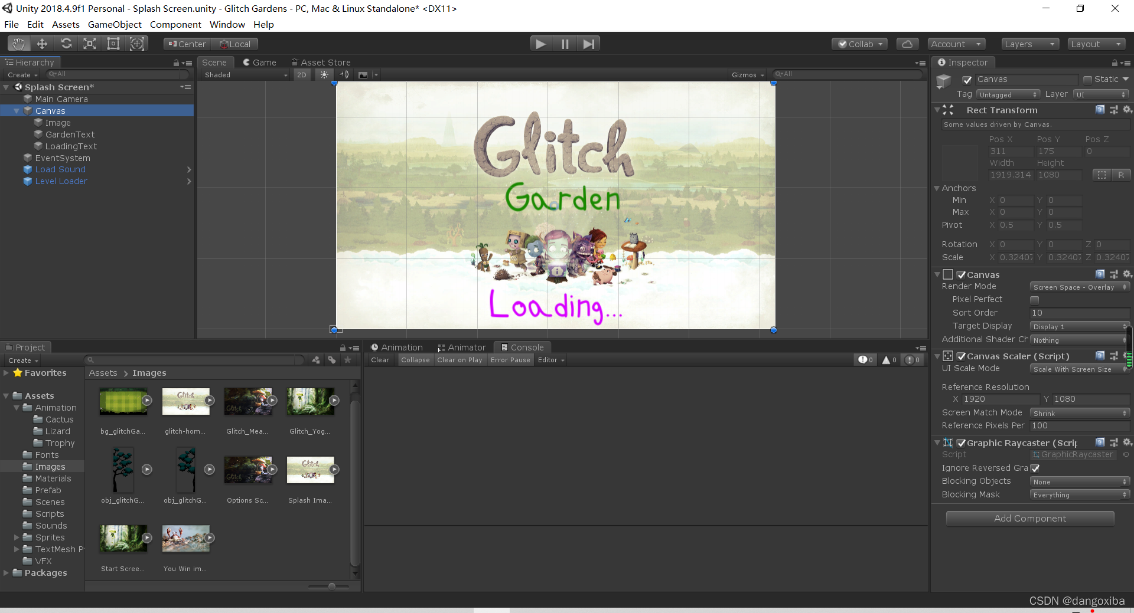
Task: Click search by label icon in Project
Action: pos(332,360)
